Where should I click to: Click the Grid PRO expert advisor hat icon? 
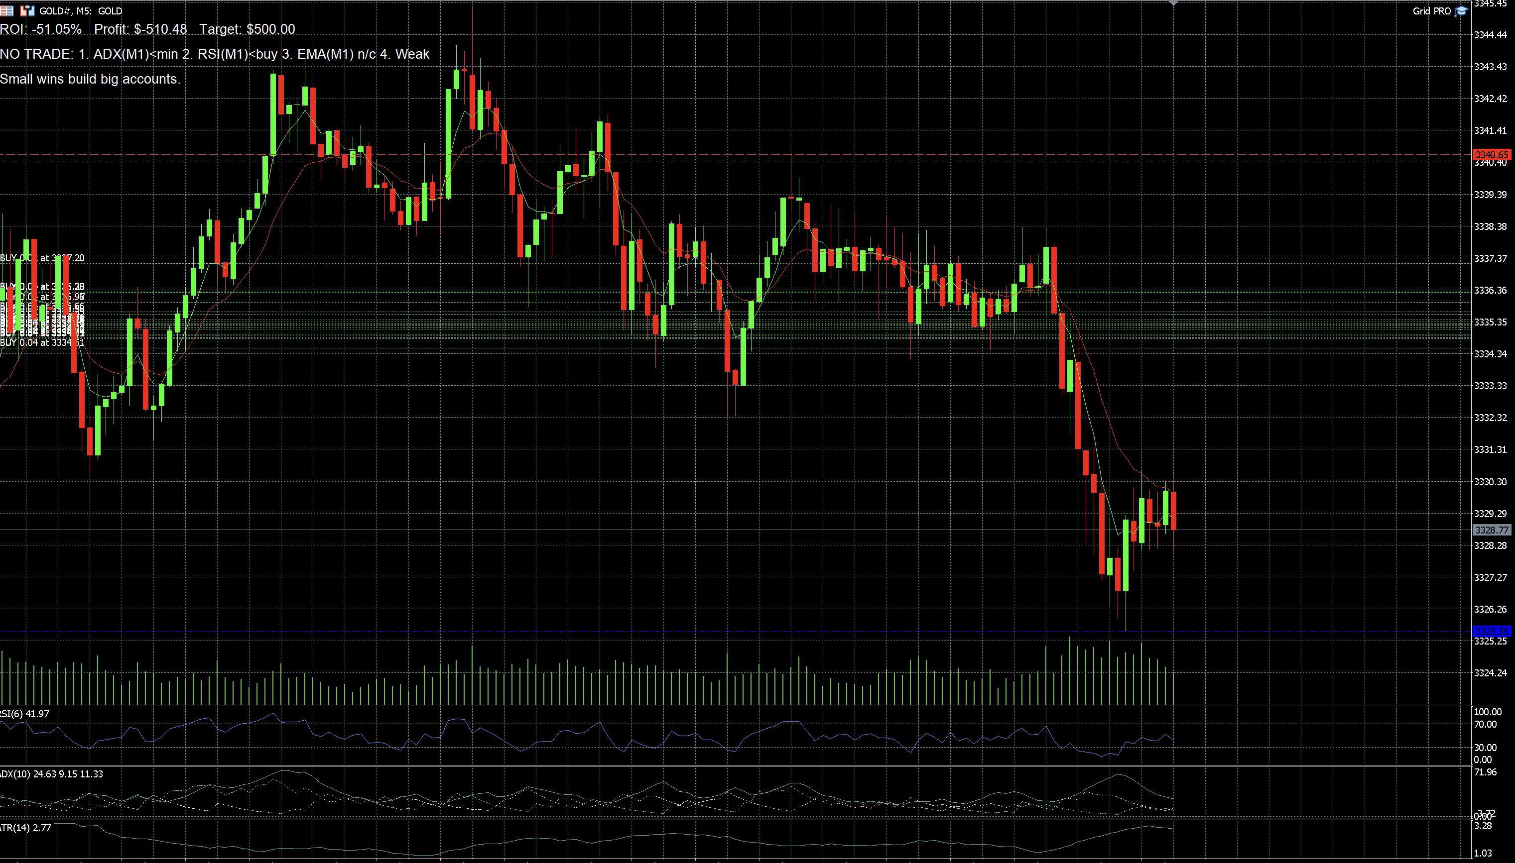click(x=1461, y=11)
